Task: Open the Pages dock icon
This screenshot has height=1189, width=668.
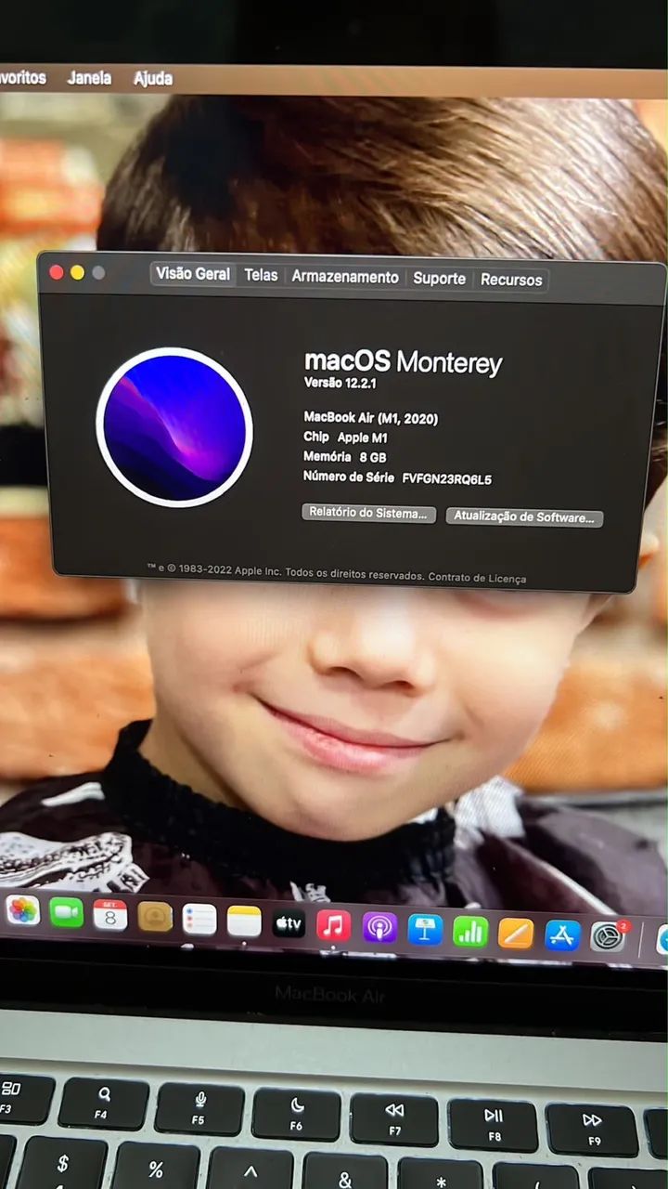Action: [x=516, y=933]
